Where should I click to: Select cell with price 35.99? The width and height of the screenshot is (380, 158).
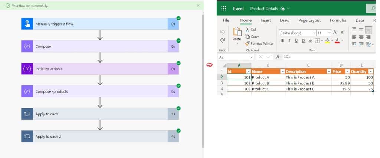(341, 83)
